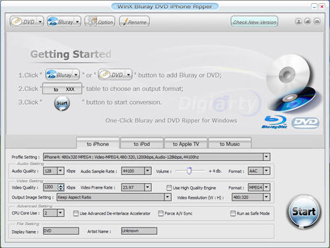The width and height of the screenshot is (330, 248).
Task: Click the user icon at top right
Action: coord(298,22)
